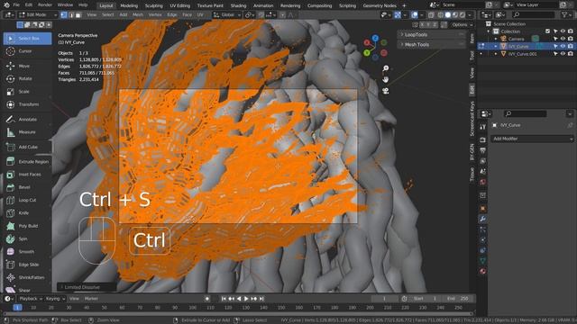577x324 pixels.
Task: Pick the Annotate tool
Action: coord(27,120)
